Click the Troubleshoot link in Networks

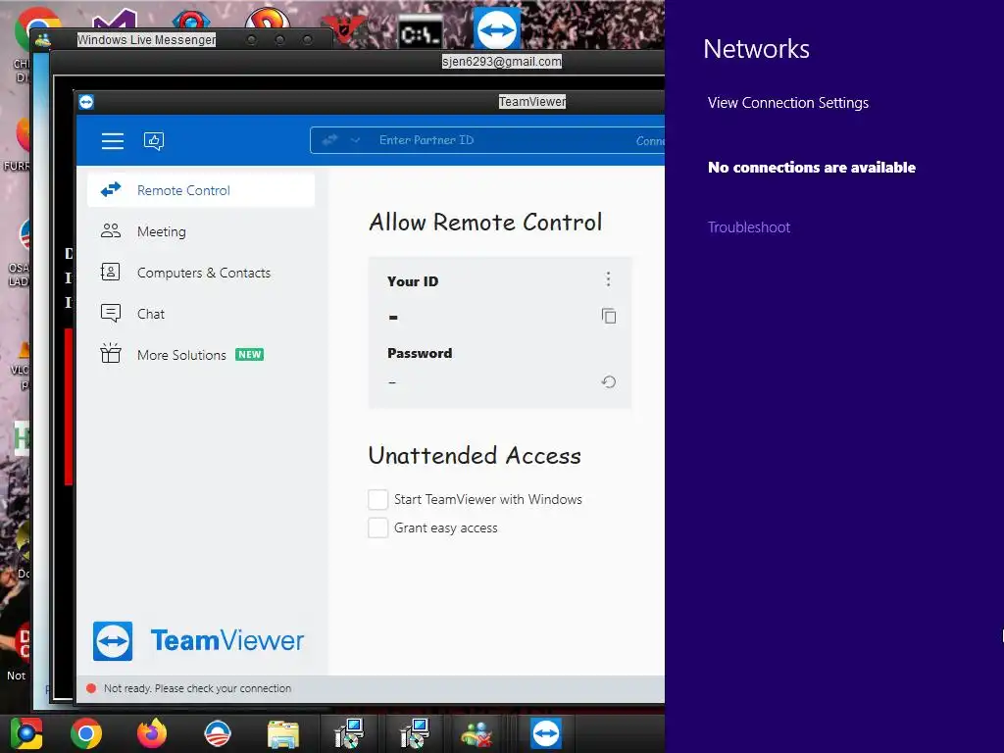[748, 227]
